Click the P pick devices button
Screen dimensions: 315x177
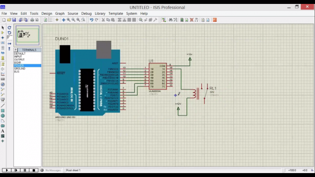[x=15, y=50]
